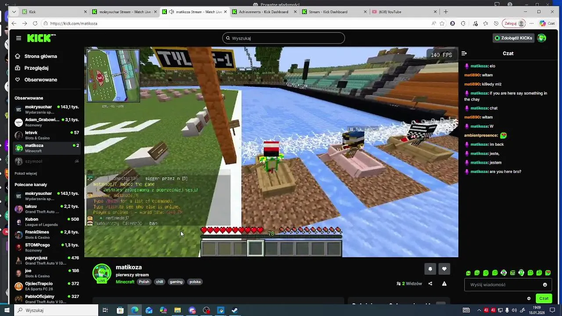Insert the headphones Kick emote
The image size is (562, 316).
click(521, 273)
